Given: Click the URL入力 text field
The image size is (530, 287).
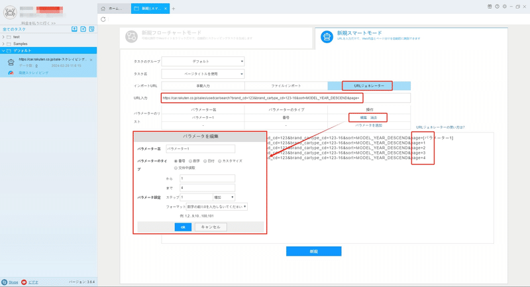Looking at the screenshot, I should [286, 98].
